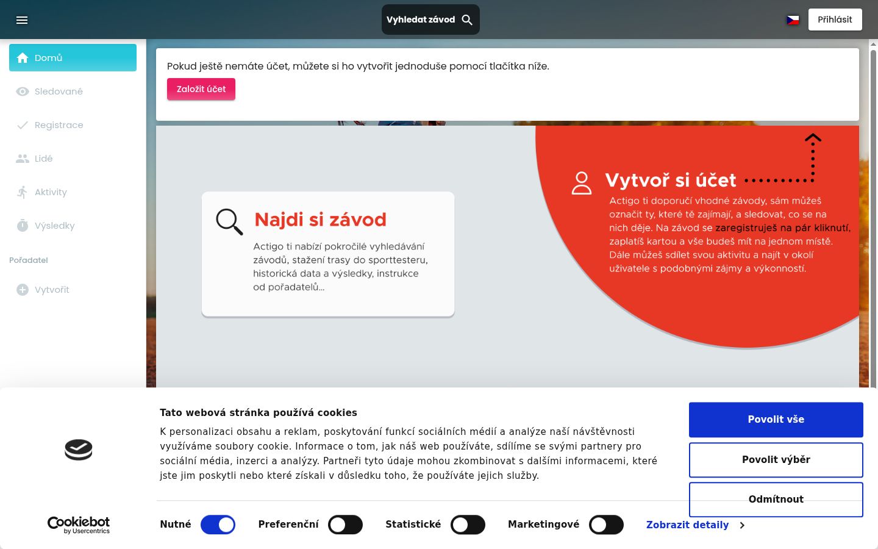Image resolution: width=878 pixels, height=549 pixels.
Task: Open Lidé in the sidebar
Action: 73,159
